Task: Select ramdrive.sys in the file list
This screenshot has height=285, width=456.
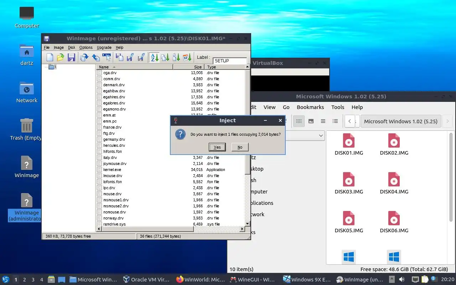Action: (114, 224)
